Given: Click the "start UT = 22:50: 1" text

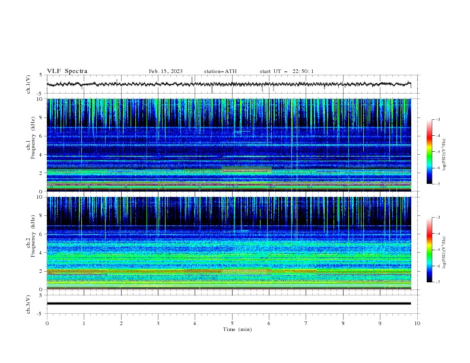Looking at the screenshot, I should pyautogui.click(x=287, y=71).
